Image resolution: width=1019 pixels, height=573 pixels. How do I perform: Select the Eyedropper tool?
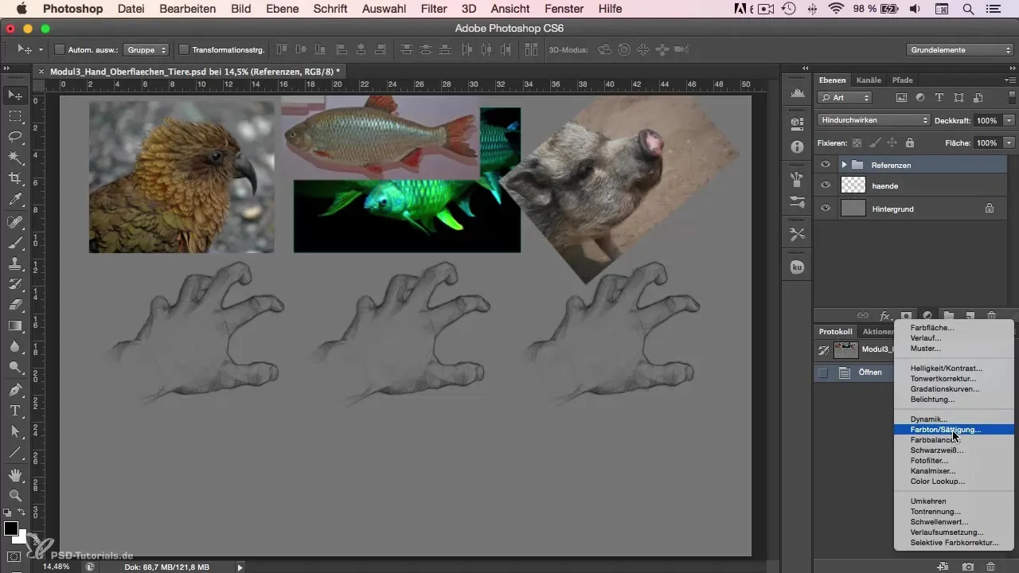click(x=15, y=199)
